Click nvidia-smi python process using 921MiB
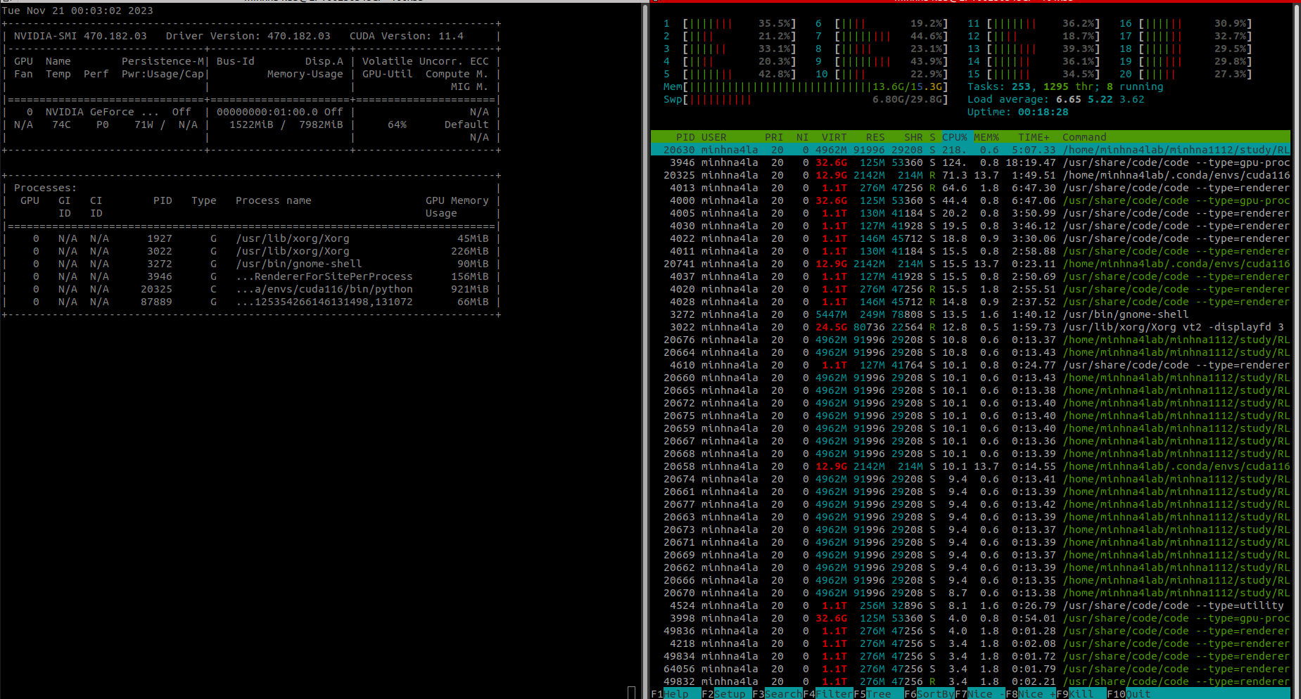 point(251,289)
